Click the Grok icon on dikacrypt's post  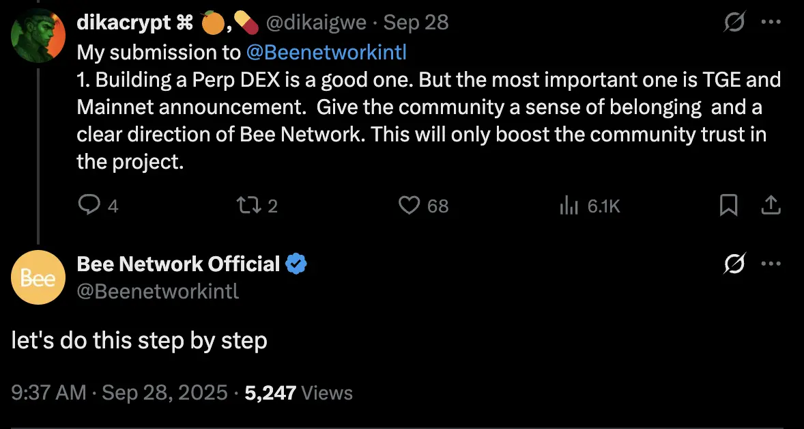(x=734, y=23)
